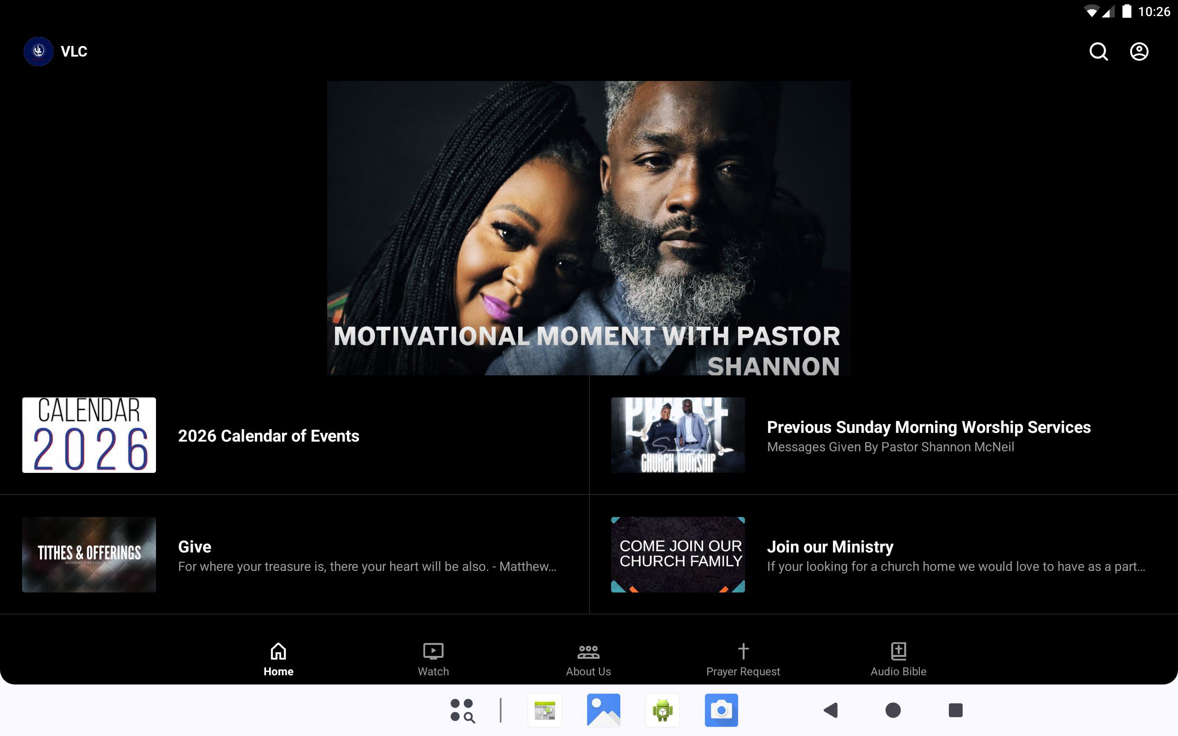Open Previous Sunday Morning Worship Services
Viewport: 1178px width, 736px height.
(928, 427)
